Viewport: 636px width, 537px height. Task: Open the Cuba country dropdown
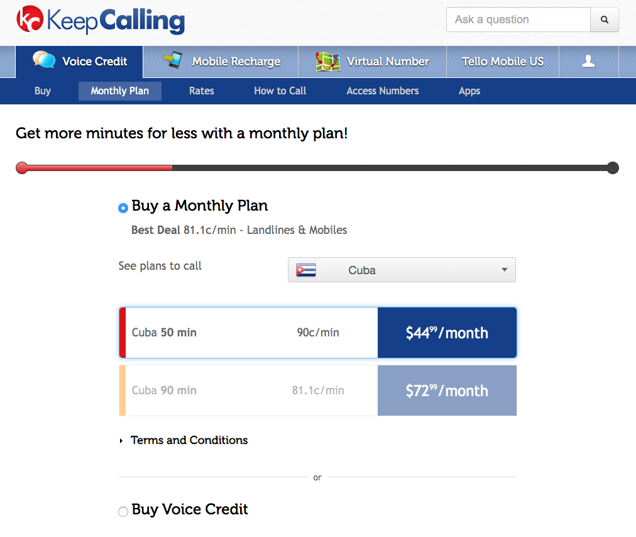(402, 270)
